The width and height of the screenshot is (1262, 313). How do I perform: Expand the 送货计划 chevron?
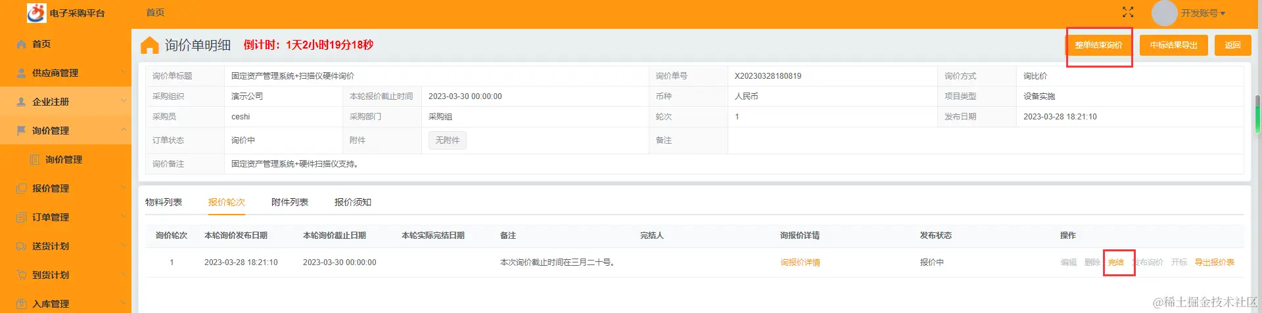[x=124, y=245]
